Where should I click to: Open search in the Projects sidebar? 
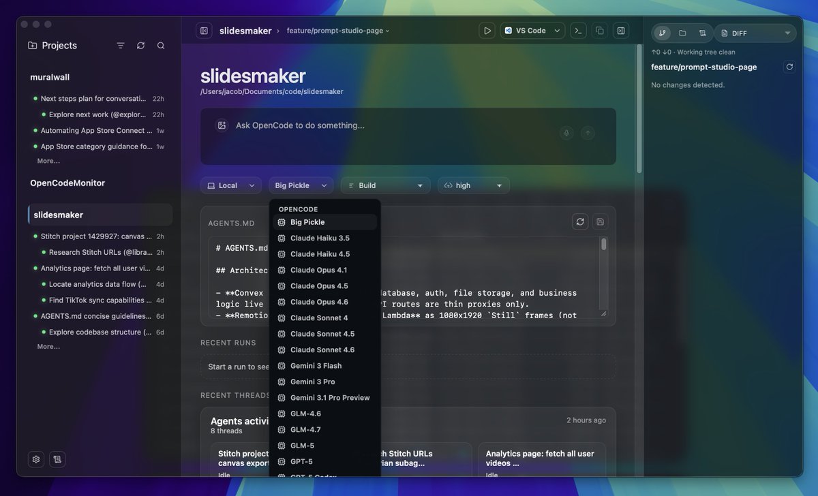pyautogui.click(x=161, y=46)
